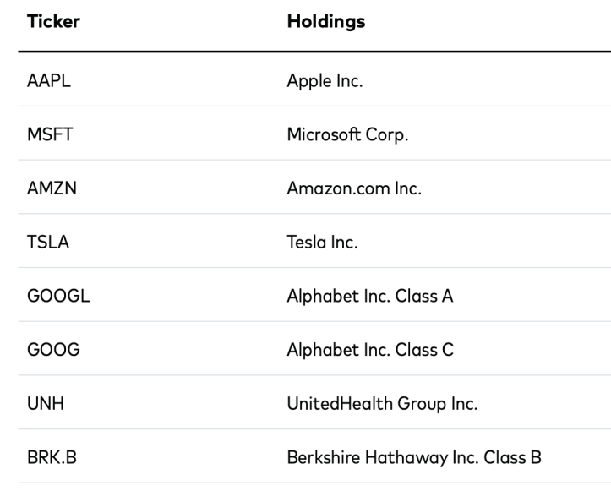Click the Tesla Inc. holding name
Image resolution: width=611 pixels, height=491 pixels.
[322, 243]
